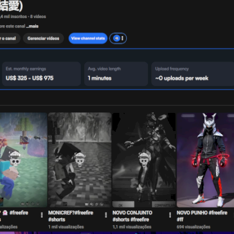234x234 pixels.
Task: Click the ghost emoji #freefire video title
Action: click(14, 216)
